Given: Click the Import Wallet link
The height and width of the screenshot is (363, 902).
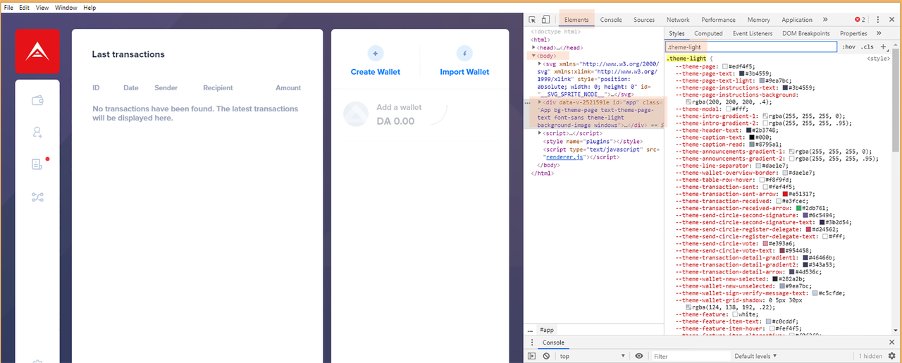Looking at the screenshot, I should (464, 72).
